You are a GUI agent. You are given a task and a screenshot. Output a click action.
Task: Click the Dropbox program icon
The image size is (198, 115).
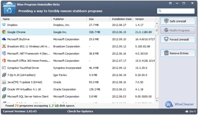(x=4, y=25)
